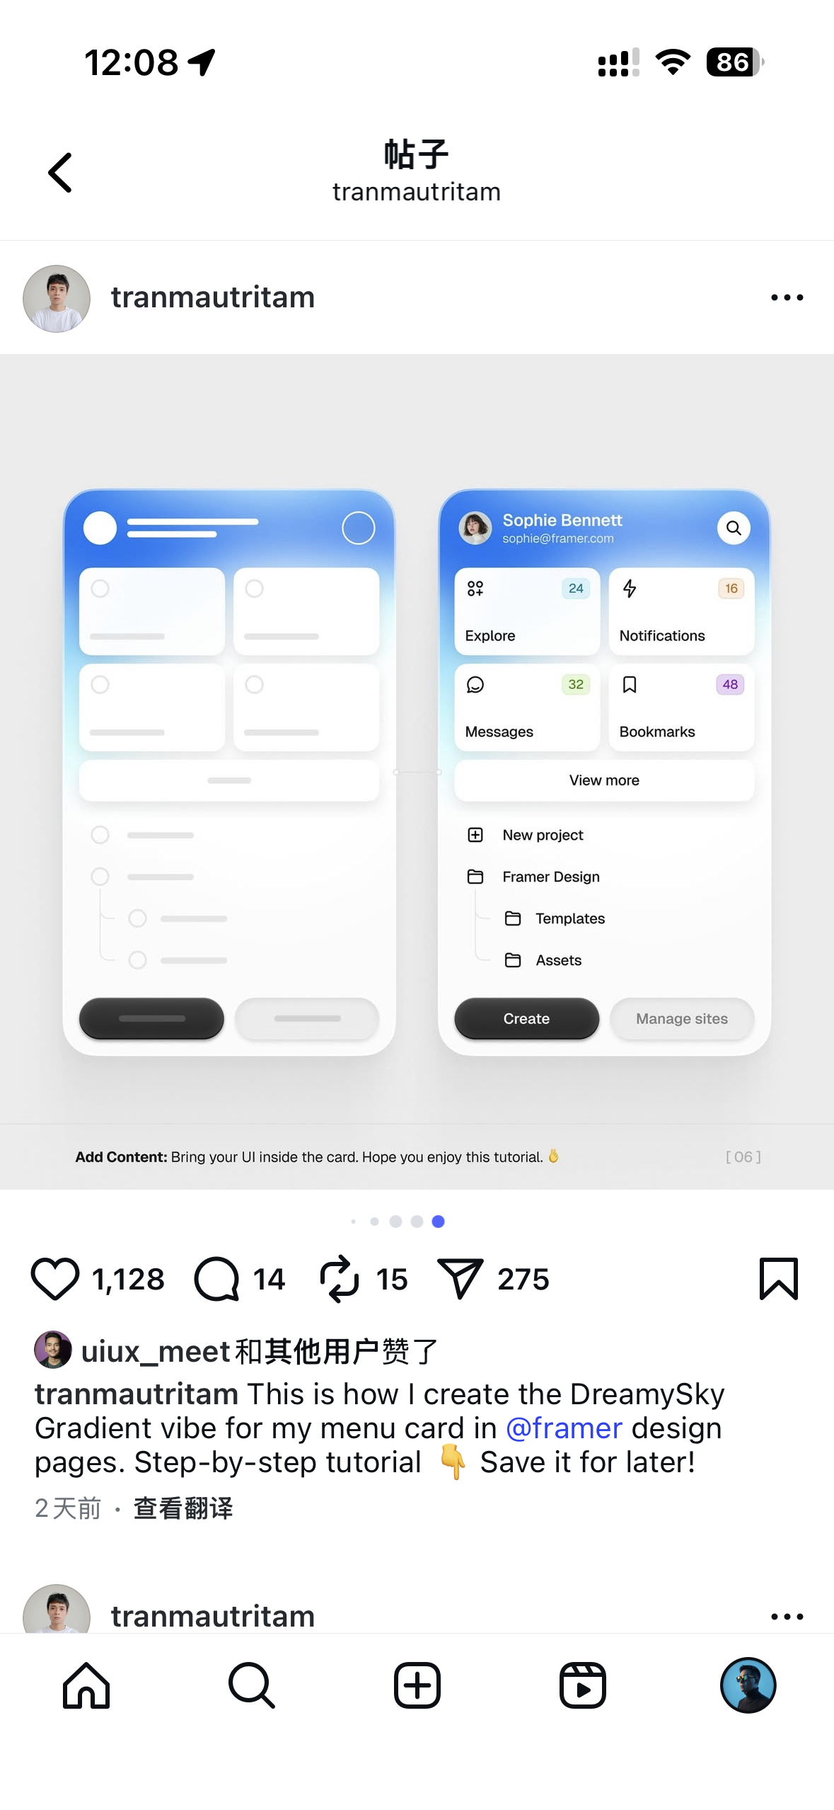Go back with the left chevron arrow
The image size is (834, 1810).
click(x=60, y=172)
